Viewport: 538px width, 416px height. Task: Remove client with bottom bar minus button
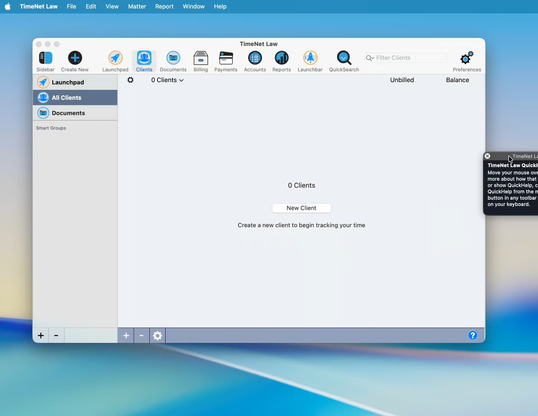[x=141, y=335]
